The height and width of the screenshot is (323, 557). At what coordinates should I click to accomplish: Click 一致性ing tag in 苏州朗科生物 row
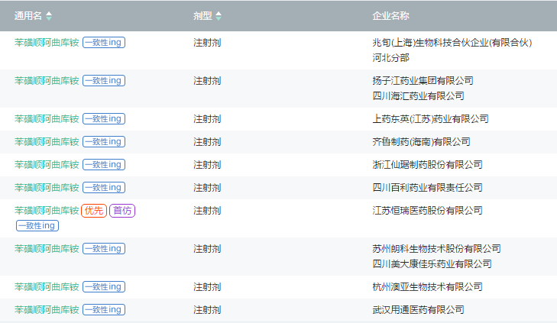(104, 249)
